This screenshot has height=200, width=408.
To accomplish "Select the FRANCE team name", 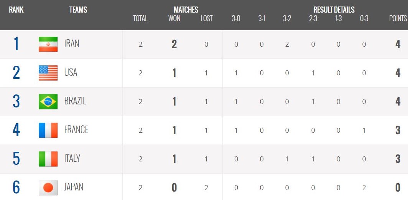I will (76, 130).
